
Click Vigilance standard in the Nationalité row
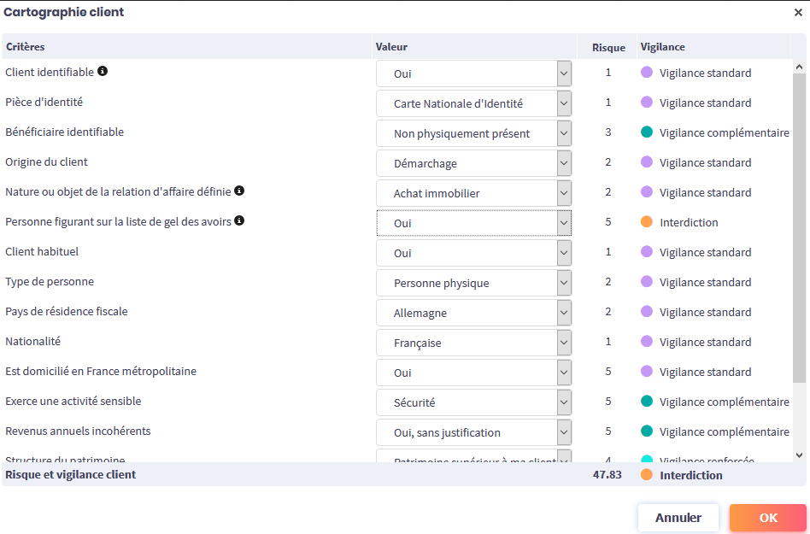click(705, 342)
